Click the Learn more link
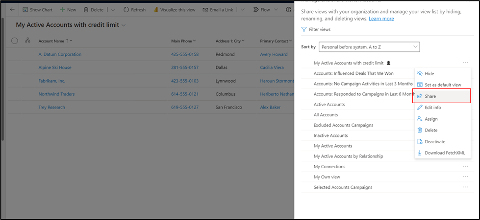Image resolution: width=480 pixels, height=220 pixels. [x=381, y=19]
